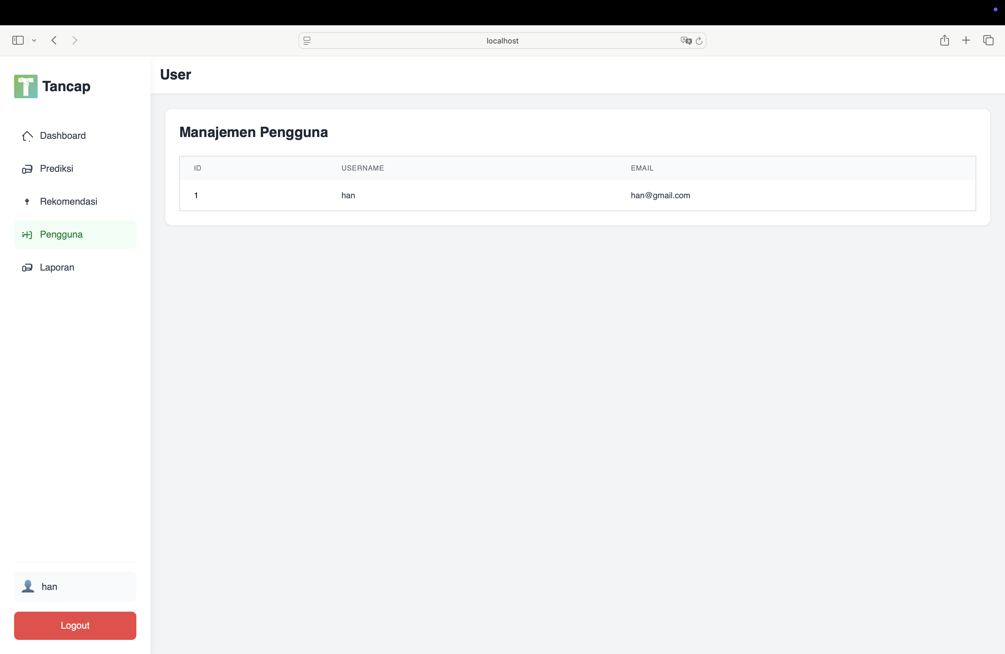Click the Tancap brand name
Viewport: 1005px width, 654px height.
(66, 86)
